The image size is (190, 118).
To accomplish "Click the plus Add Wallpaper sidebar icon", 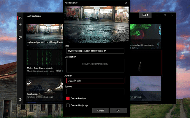I will pos(20,24).
